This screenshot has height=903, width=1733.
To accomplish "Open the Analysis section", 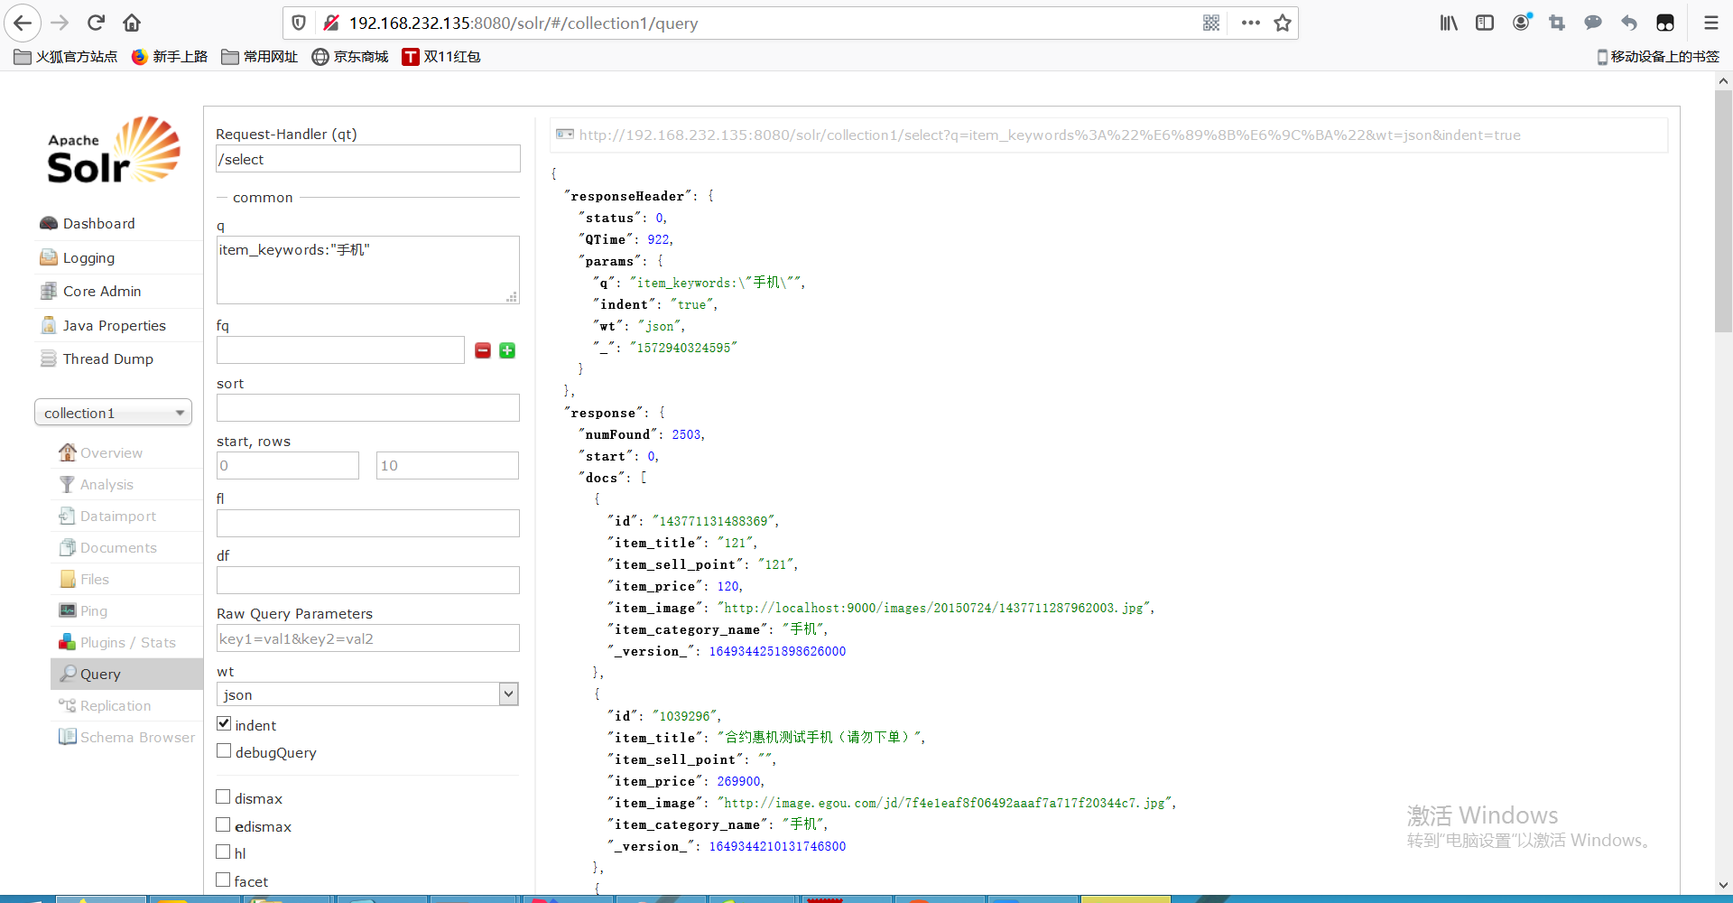I will click(107, 484).
